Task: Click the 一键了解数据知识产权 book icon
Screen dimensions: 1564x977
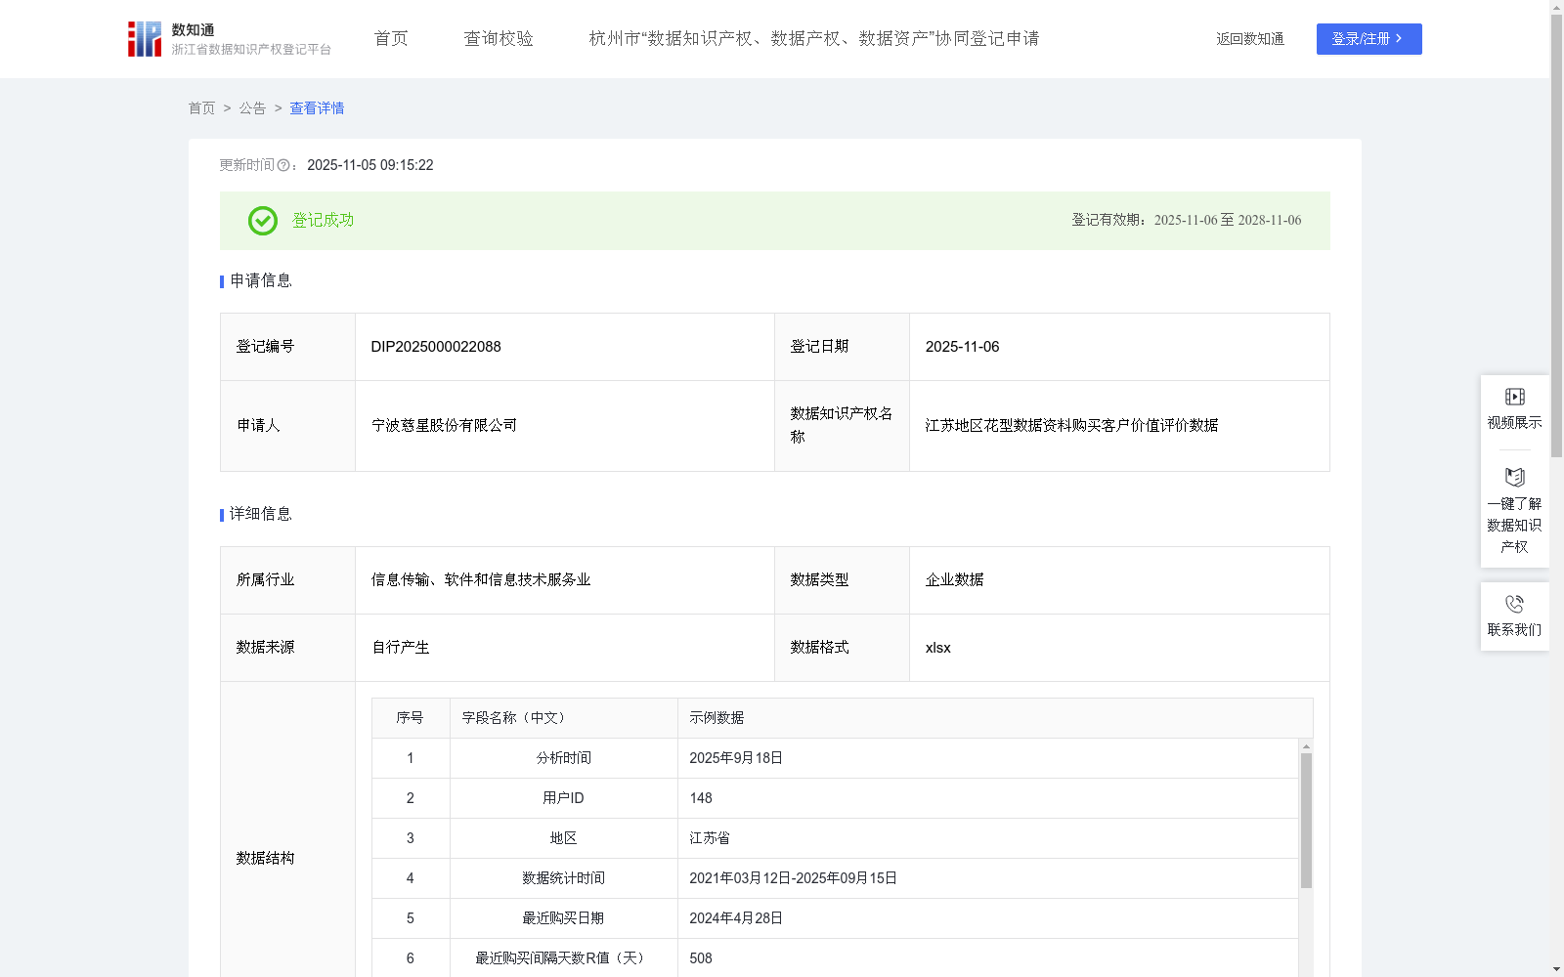Action: [1514, 478]
